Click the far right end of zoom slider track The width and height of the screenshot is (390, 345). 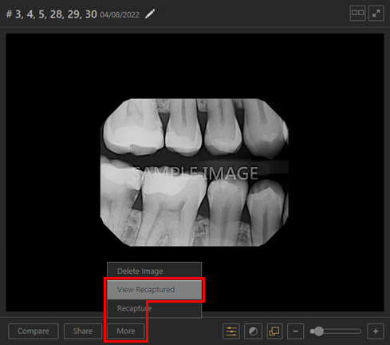point(359,331)
